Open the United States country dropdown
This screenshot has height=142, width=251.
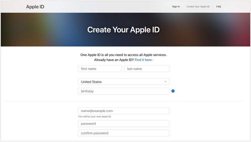123,82
